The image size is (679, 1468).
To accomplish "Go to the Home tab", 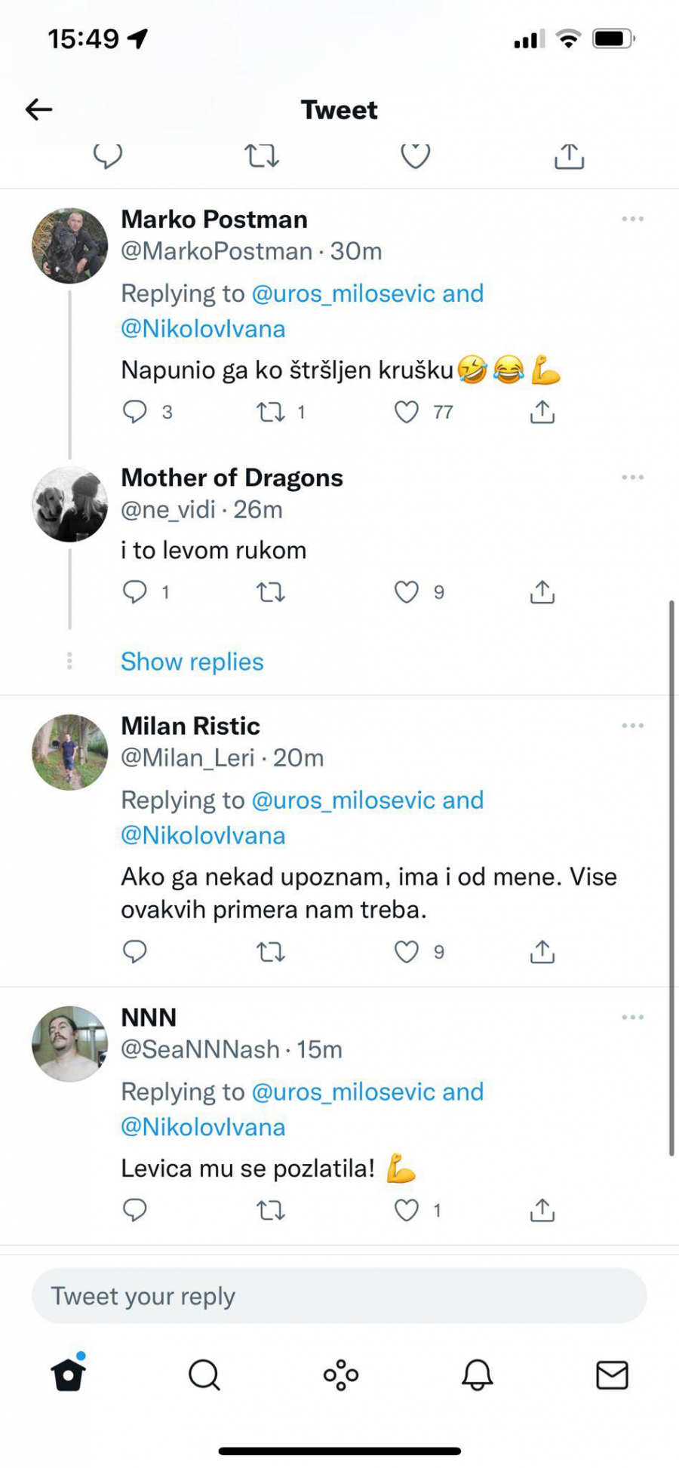I will (x=69, y=1375).
